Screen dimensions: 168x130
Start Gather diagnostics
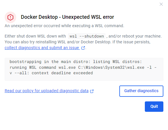pos(141,91)
